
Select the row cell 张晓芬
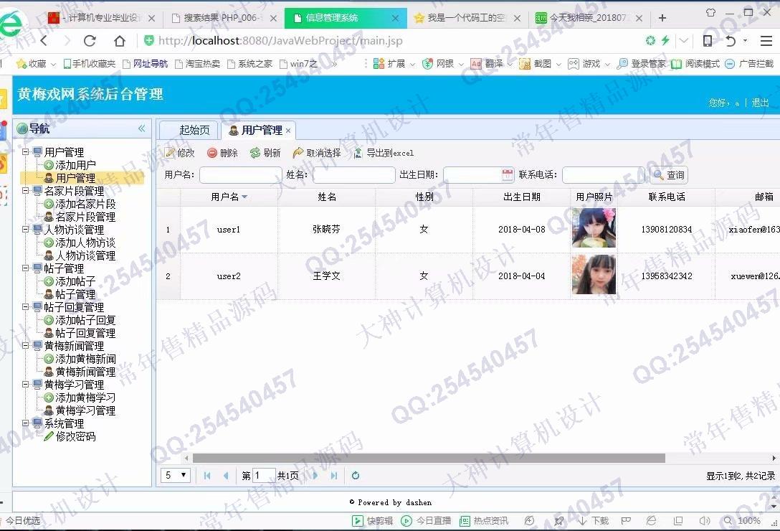click(x=326, y=229)
